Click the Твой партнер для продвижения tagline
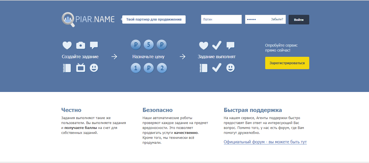369x163 pixels. (154, 19)
